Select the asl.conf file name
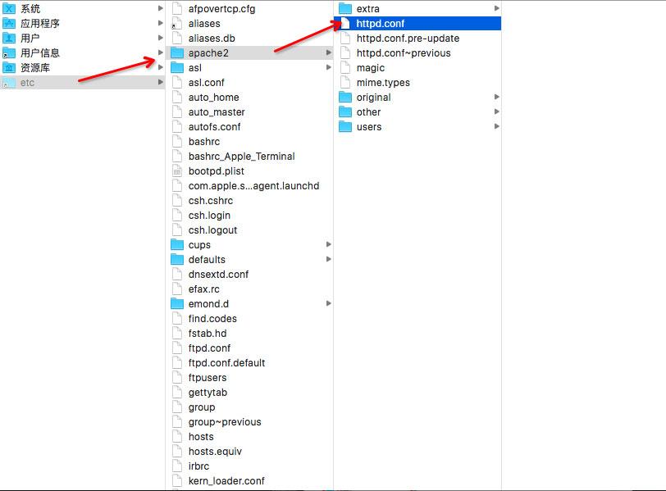Viewport: 666px width, 491px height. pos(206,83)
